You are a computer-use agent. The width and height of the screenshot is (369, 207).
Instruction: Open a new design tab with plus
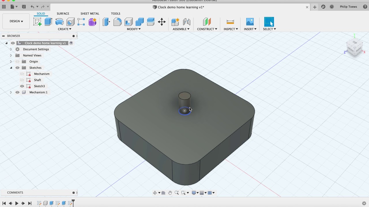pyautogui.click(x=315, y=7)
